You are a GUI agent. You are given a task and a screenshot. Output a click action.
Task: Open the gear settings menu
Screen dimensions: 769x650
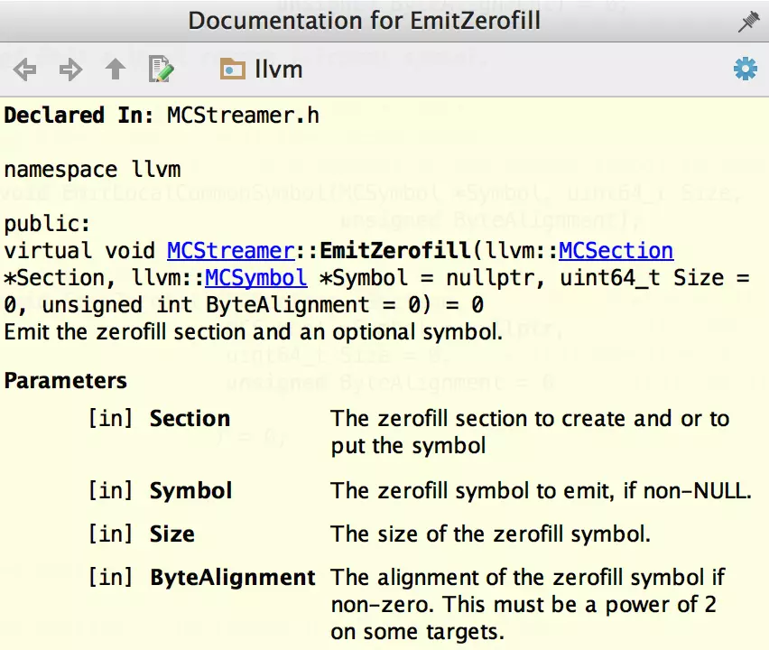pos(745,70)
